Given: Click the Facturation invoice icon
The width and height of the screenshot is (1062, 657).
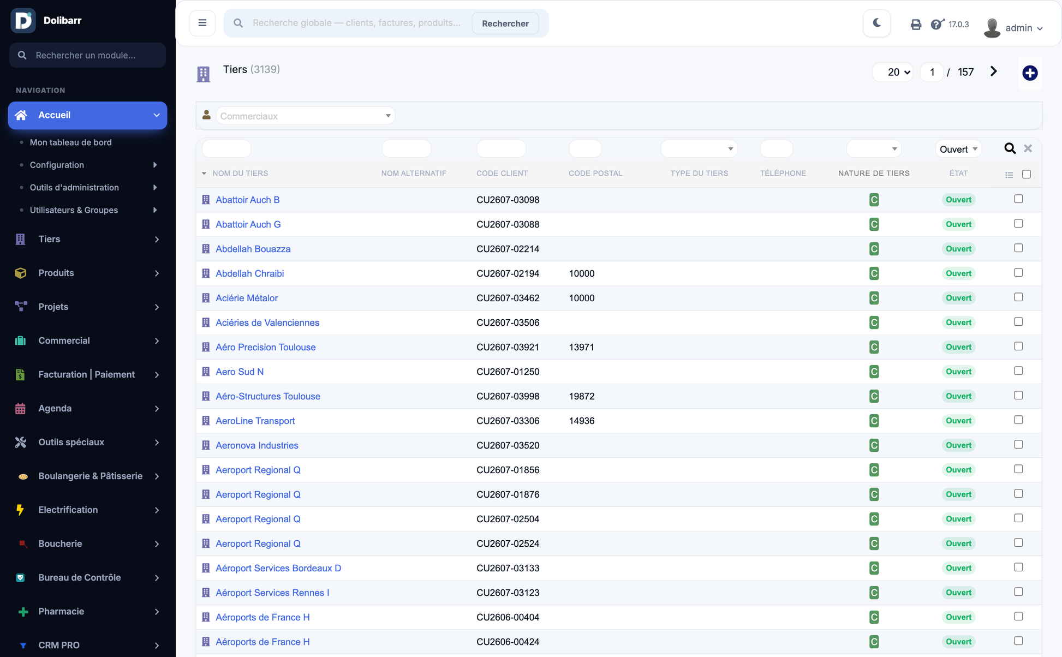Looking at the screenshot, I should coord(21,374).
